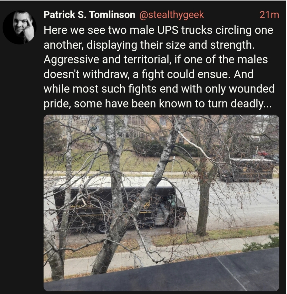
Task: Open the tweet via the 21m timestamp
Action: [269, 15]
